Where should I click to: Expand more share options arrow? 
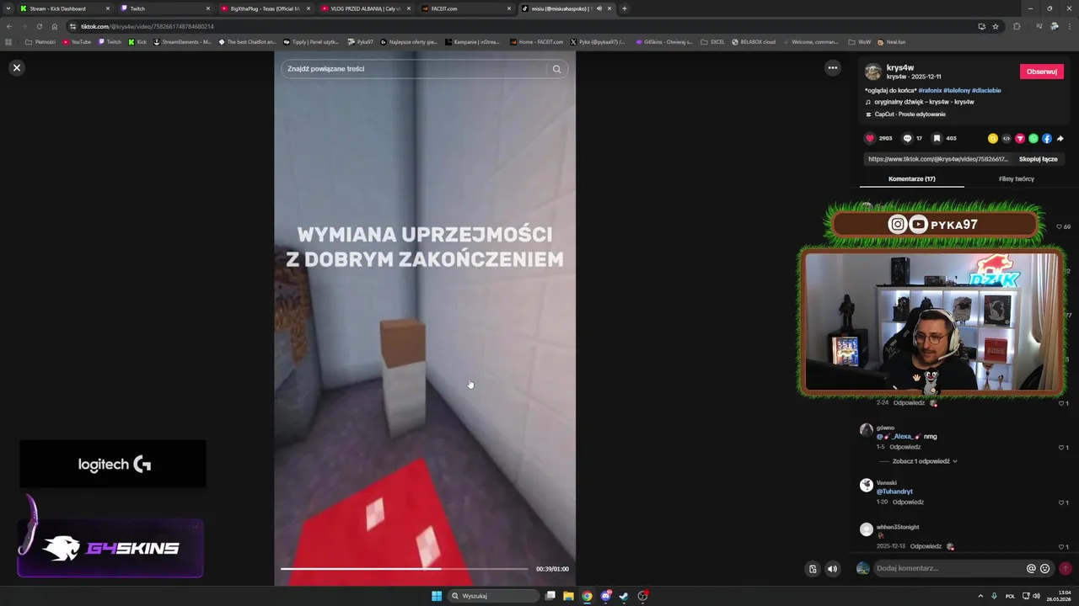click(1060, 139)
